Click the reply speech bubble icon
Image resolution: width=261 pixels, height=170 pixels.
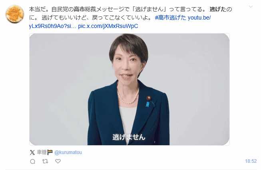[x=33, y=161]
